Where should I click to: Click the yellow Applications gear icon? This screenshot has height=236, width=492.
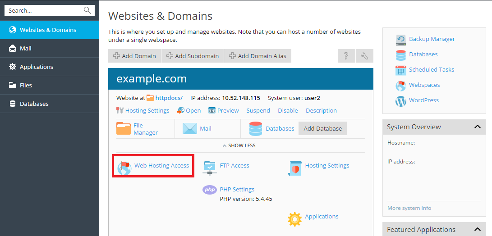pos(294,219)
